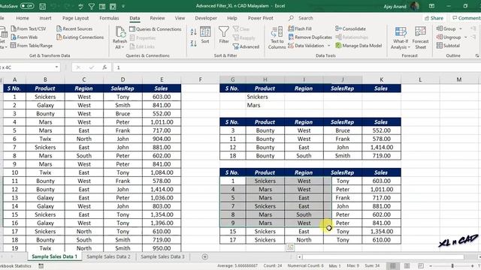Select cell with Snickers criteria in column H
The width and height of the screenshot is (481, 270).
265,97
